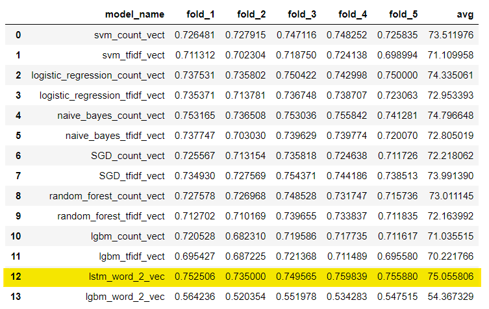
Task: Click fold_3 value 0.551978
Action: click(296, 297)
